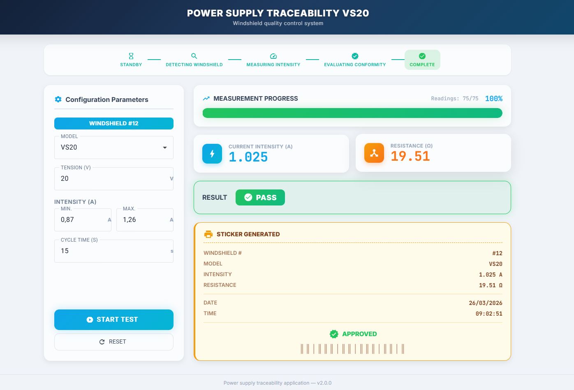Click the sticker time 09:02:51
This screenshot has height=390, width=574.
489,314
